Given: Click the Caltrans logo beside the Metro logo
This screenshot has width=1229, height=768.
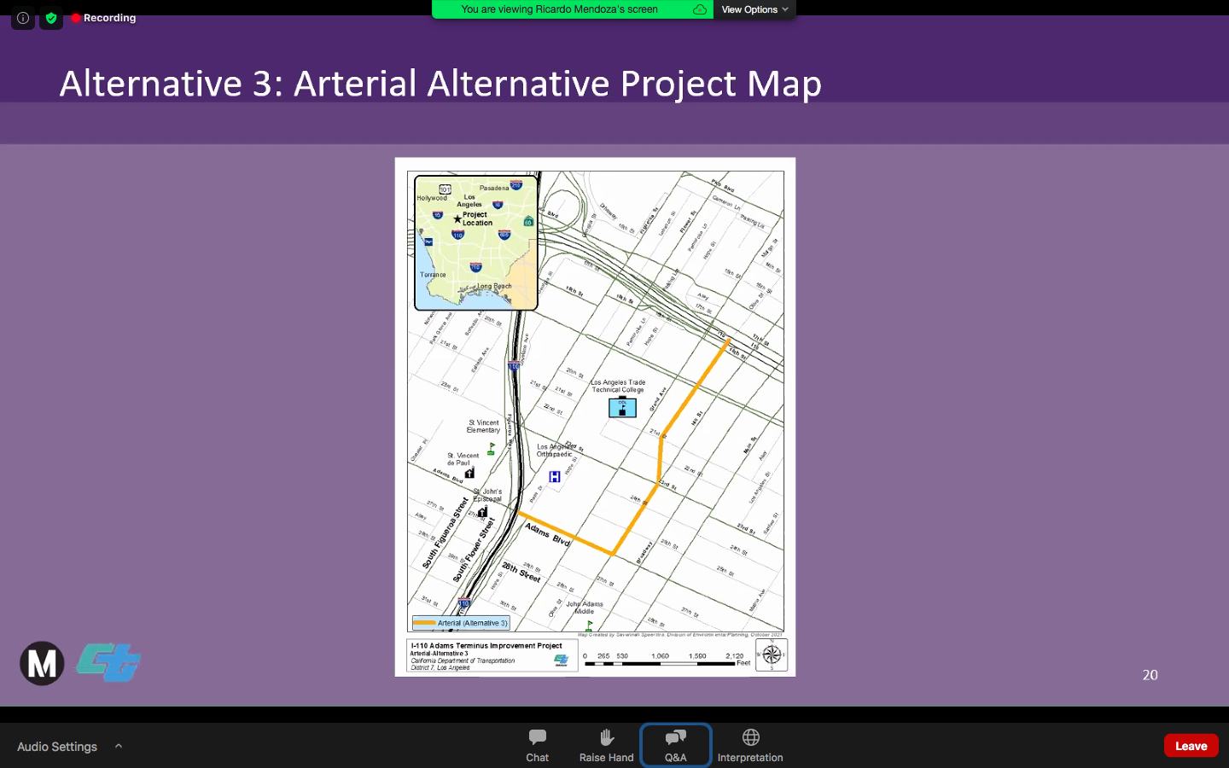Looking at the screenshot, I should coord(108,662).
